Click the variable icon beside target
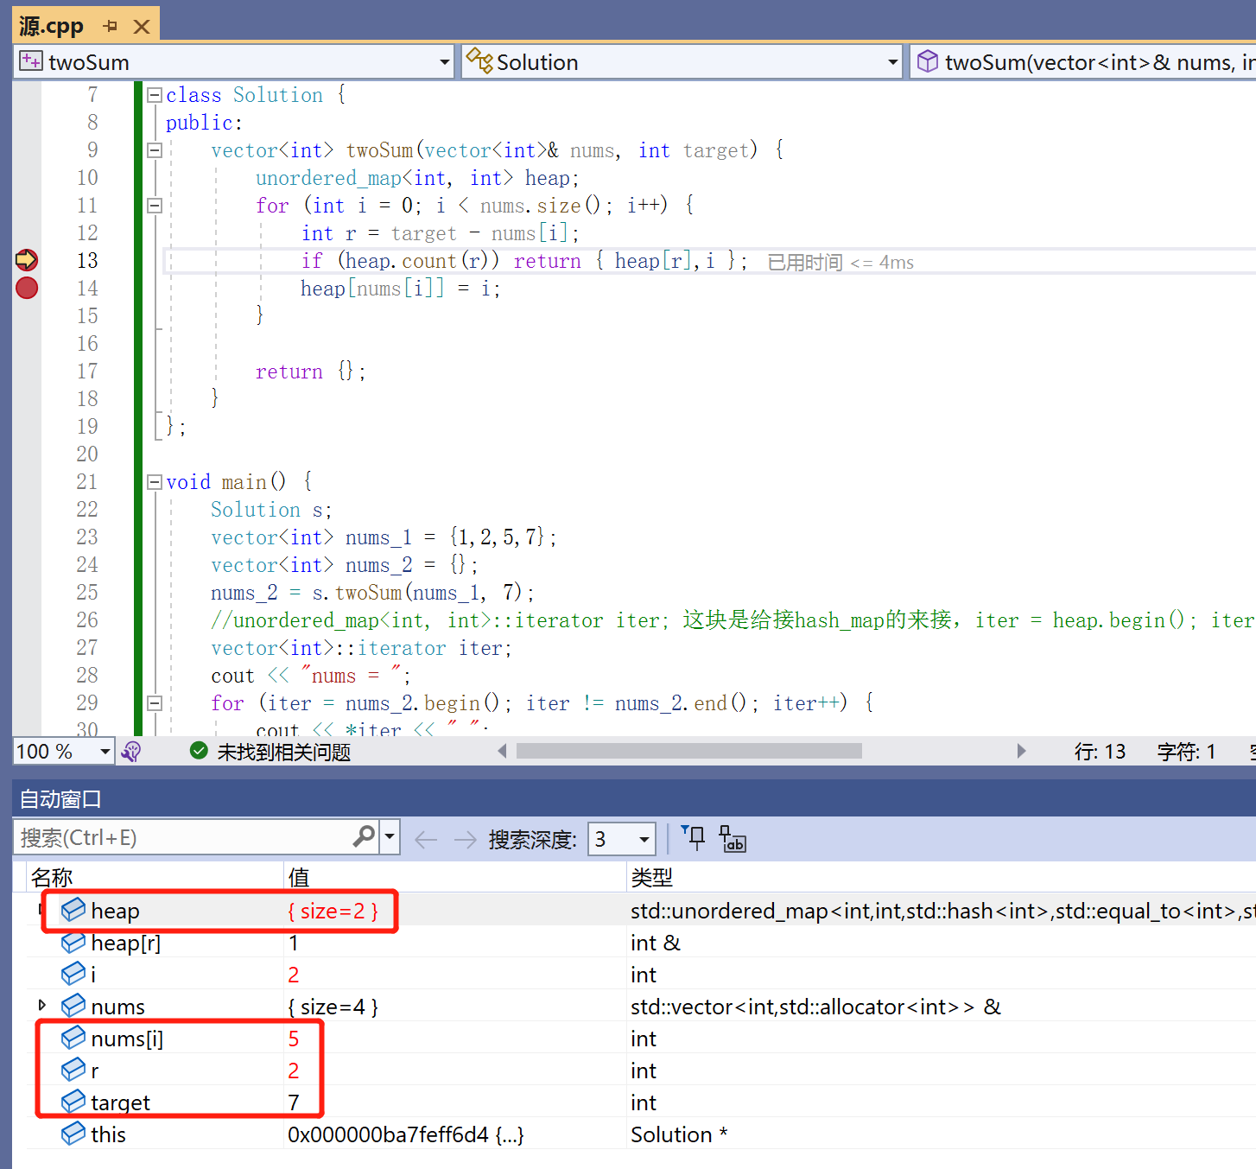This screenshot has width=1256, height=1169. click(x=73, y=1101)
